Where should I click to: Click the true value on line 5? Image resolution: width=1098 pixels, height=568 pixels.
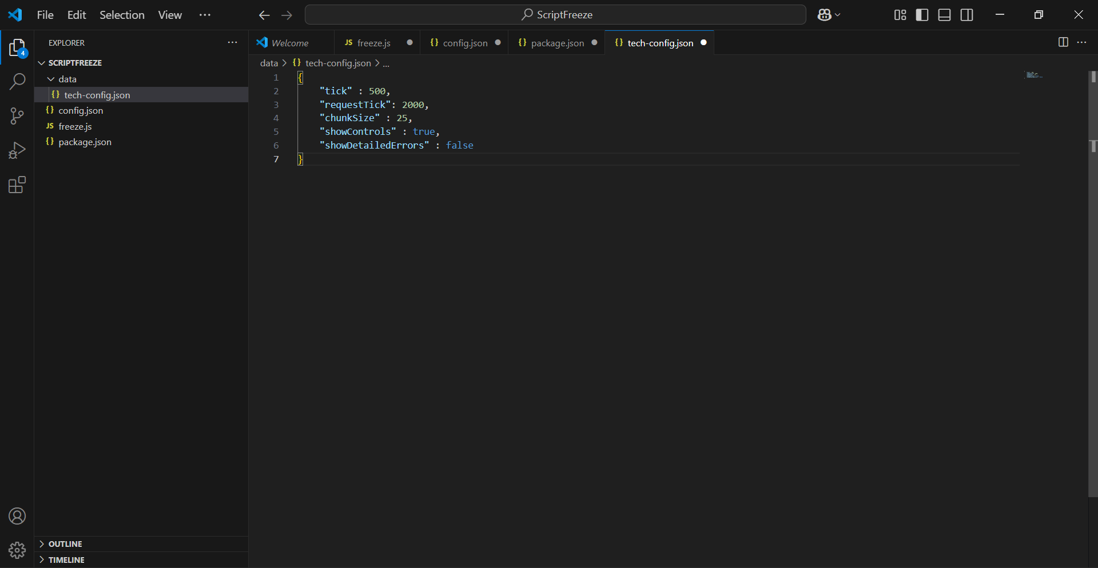pyautogui.click(x=424, y=131)
